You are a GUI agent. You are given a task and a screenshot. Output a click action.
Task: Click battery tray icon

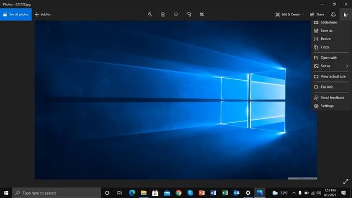pos(306,193)
